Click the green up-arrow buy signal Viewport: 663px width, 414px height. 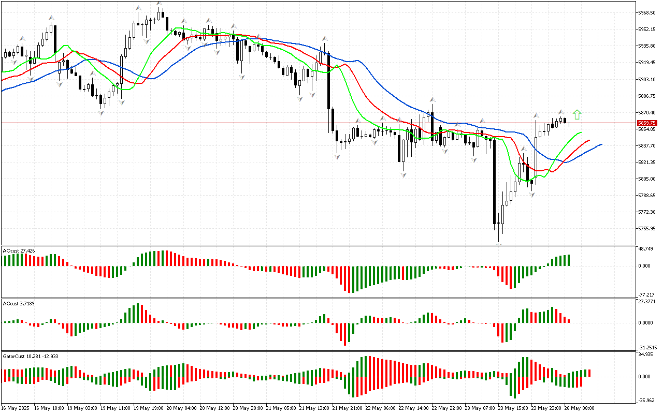pos(577,114)
